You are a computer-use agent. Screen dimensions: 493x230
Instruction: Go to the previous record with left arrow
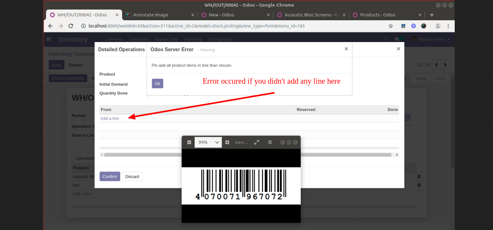pyautogui.click(x=437, y=65)
